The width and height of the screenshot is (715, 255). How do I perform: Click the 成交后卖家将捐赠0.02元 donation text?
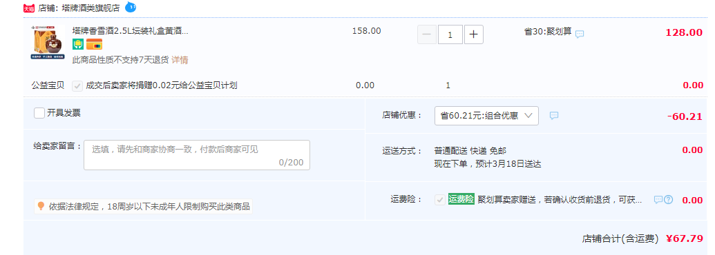[162, 85]
